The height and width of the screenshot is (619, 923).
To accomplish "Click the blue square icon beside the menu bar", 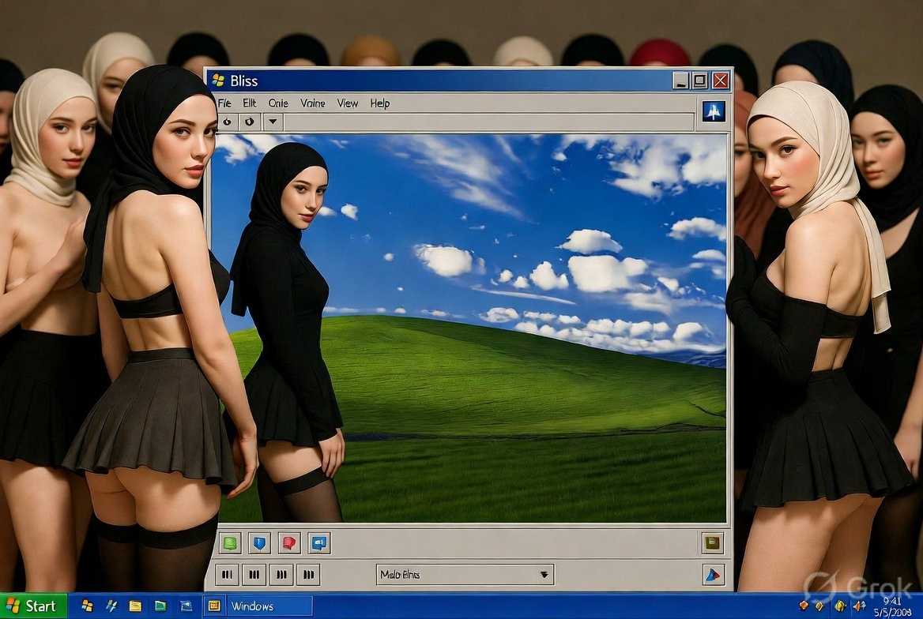I will point(714,111).
